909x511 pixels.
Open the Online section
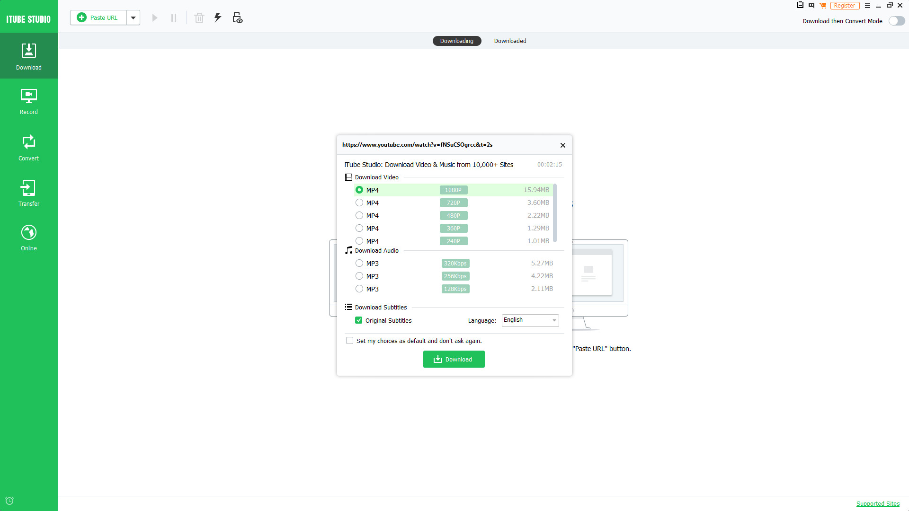tap(28, 237)
